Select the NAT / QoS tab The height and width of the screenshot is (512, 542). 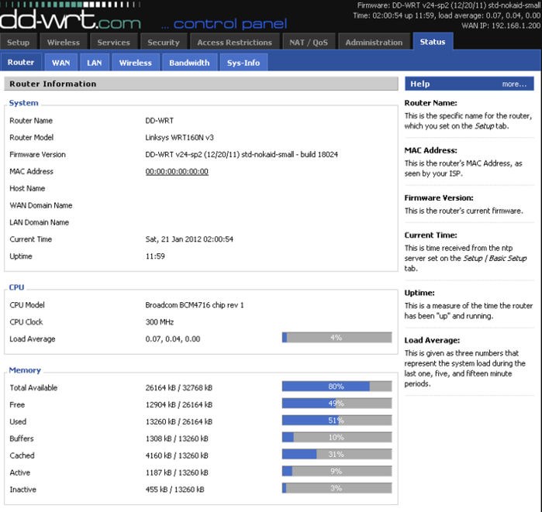pyautogui.click(x=309, y=42)
